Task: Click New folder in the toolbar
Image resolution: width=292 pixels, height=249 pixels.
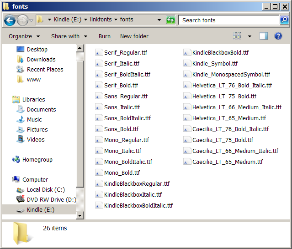Action: pos(134,36)
